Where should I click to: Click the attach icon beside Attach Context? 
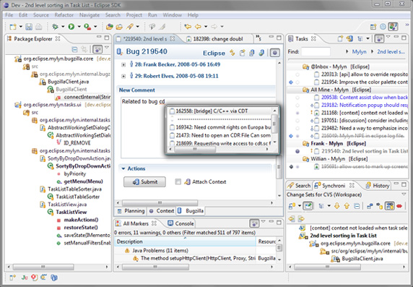point(187,181)
